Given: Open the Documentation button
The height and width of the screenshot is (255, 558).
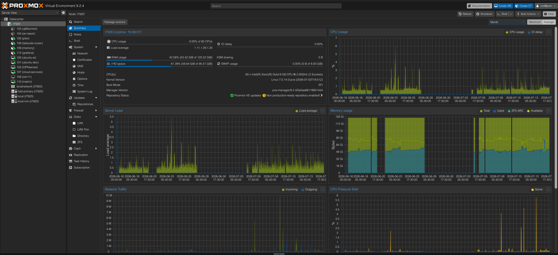Looking at the screenshot, I should coord(479,6).
